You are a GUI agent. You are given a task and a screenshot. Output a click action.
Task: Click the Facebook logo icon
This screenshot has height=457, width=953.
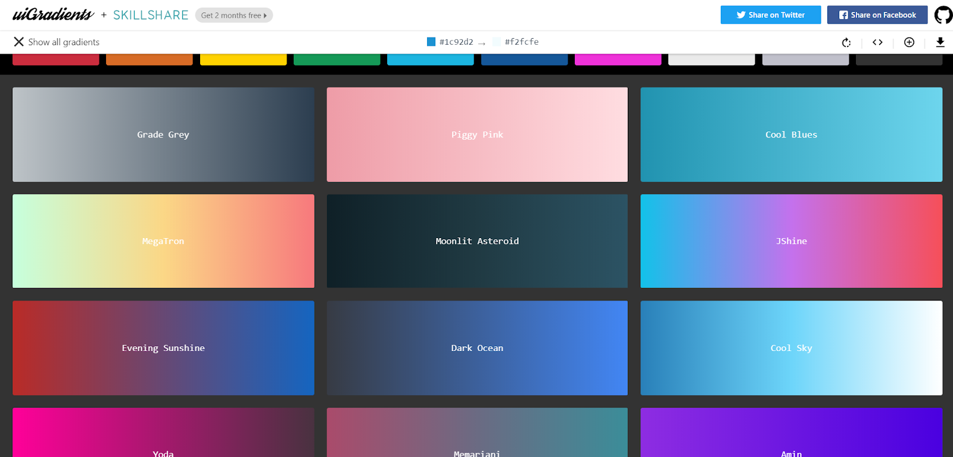[843, 15]
